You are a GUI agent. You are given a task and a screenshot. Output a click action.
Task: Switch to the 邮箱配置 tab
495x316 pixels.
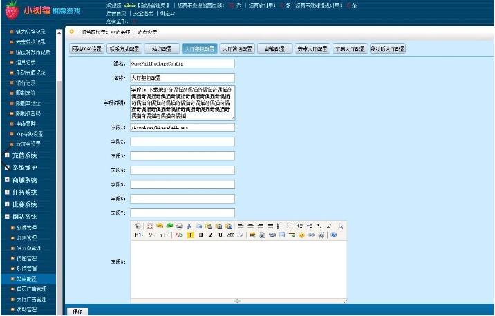point(274,49)
